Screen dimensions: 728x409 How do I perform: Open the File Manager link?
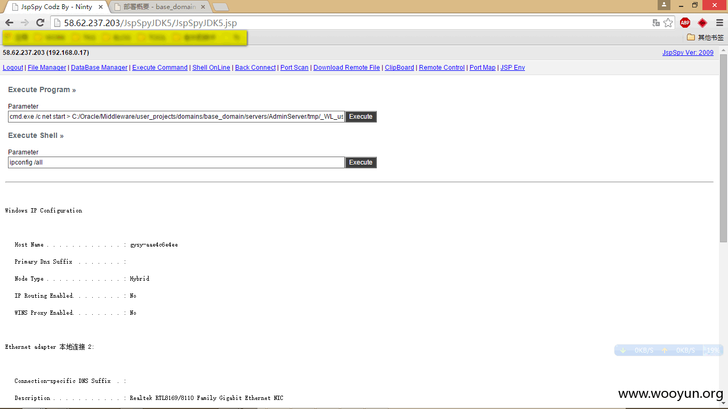pyautogui.click(x=47, y=68)
